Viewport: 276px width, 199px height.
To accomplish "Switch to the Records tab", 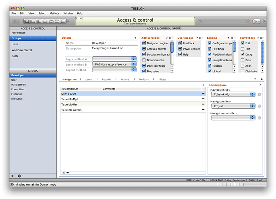I will [x=106, y=80].
